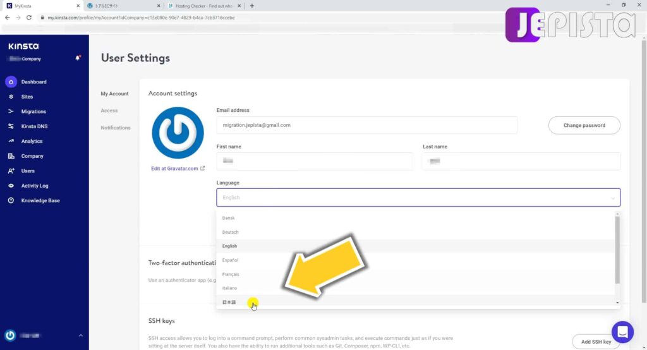Open Migrations in the sidebar
Image resolution: width=647 pixels, height=350 pixels.
tap(33, 111)
